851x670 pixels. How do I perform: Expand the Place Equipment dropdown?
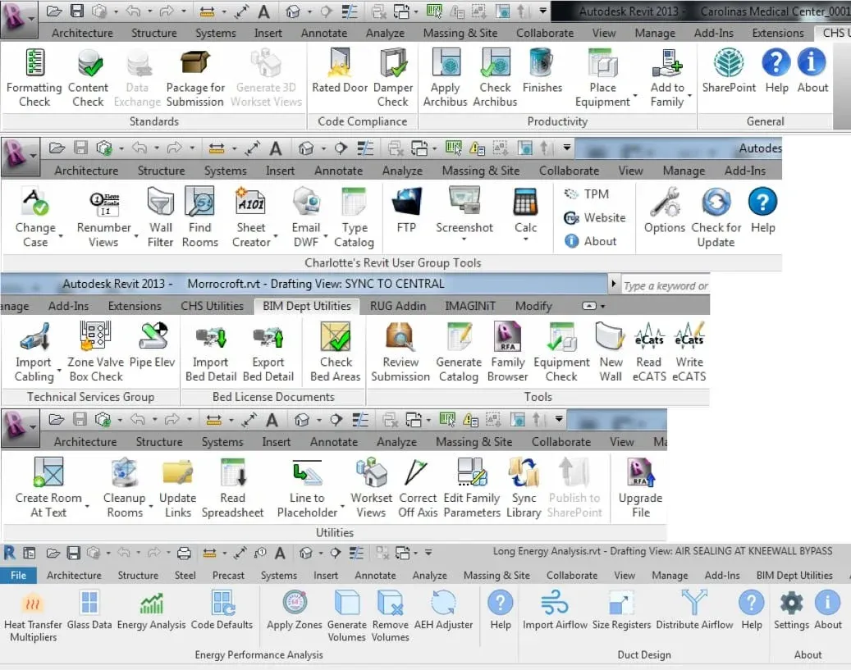[x=635, y=98]
